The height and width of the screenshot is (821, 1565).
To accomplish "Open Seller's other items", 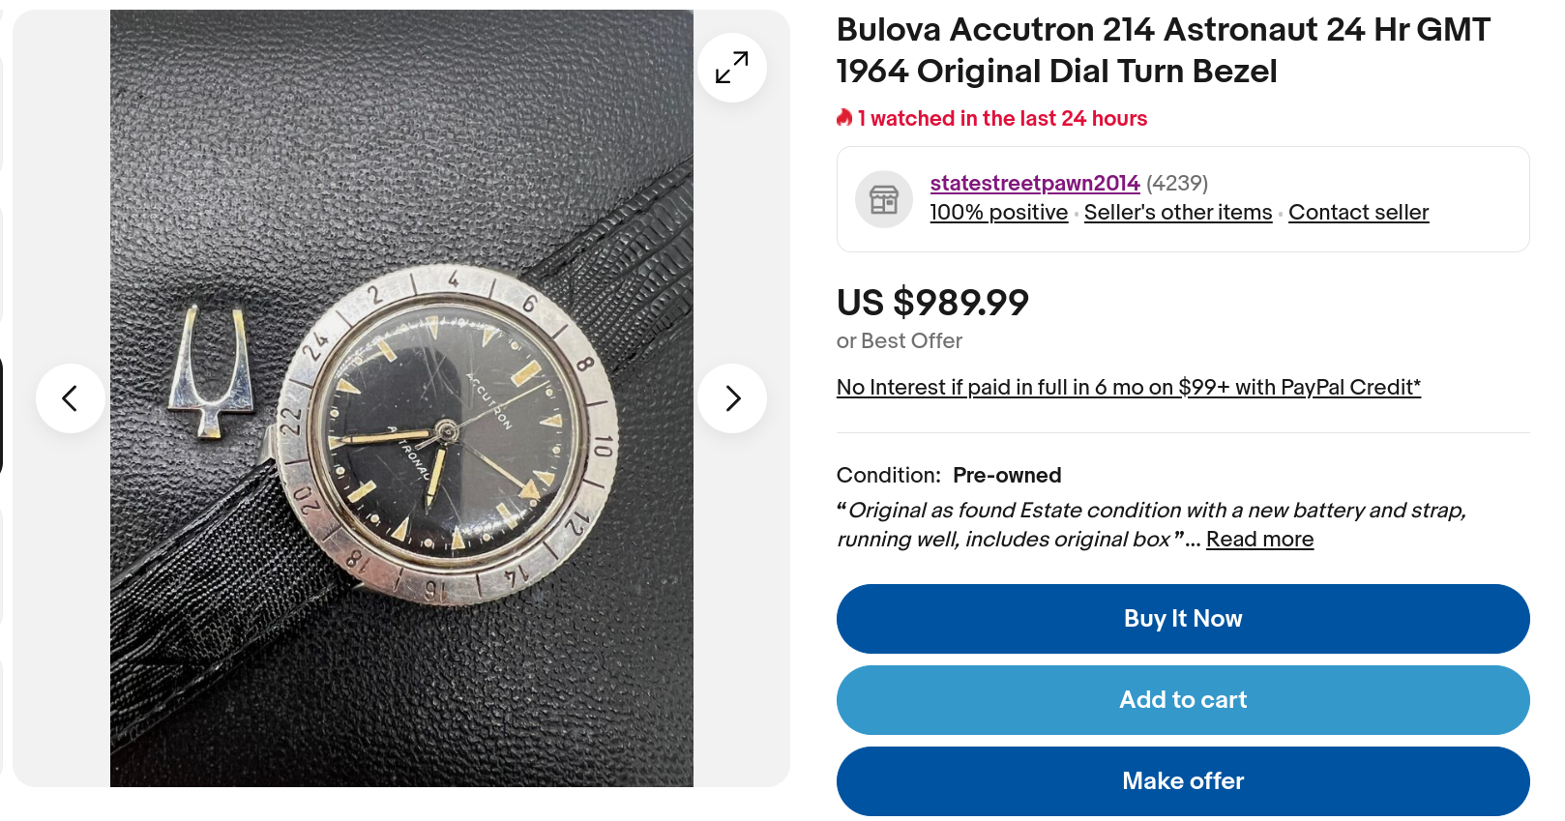I will [1177, 213].
